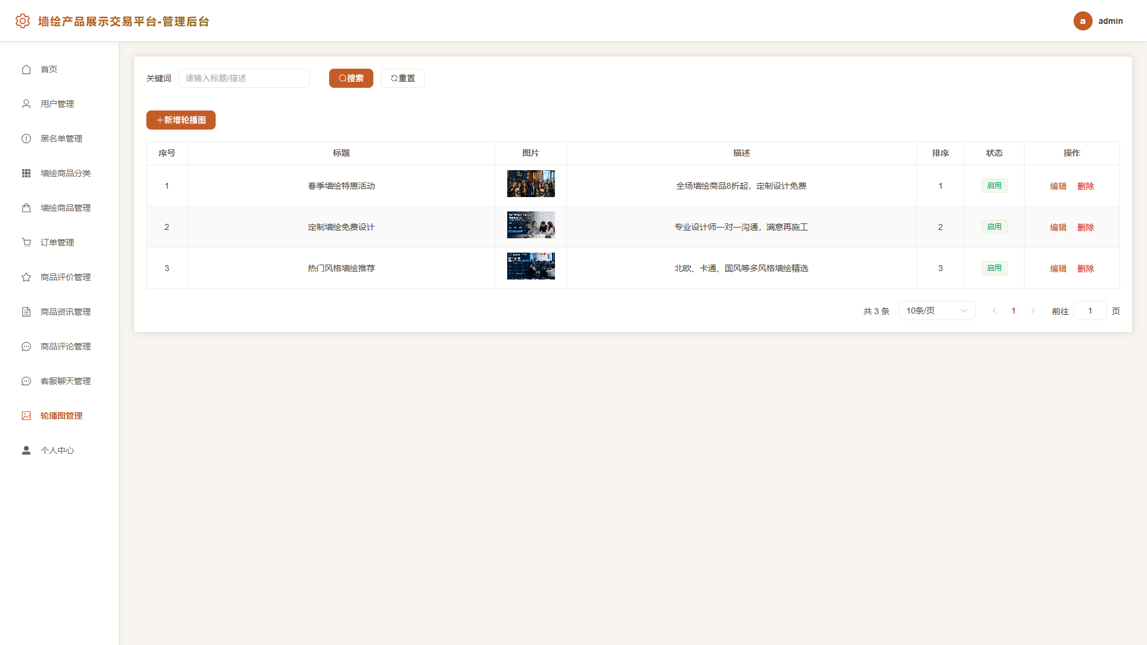Click the 排序 column header
1147x645 pixels.
940,153
